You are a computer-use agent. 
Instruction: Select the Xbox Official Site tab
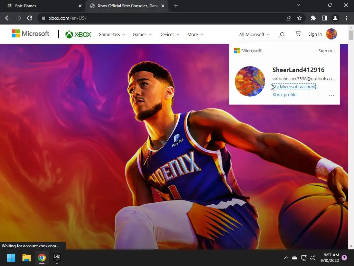[127, 6]
